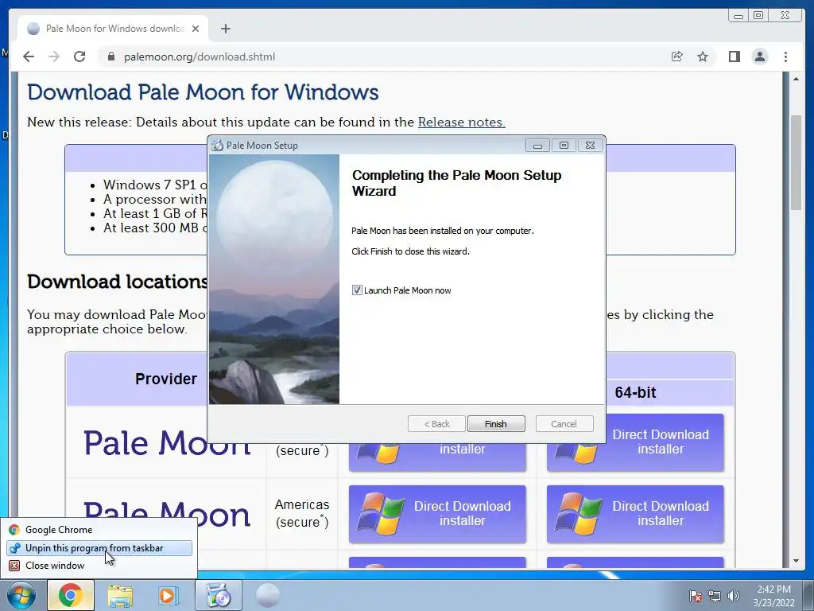Viewport: 814px width, 611px height.
Task: Click the 64-bit column header
Action: pyautogui.click(x=635, y=392)
